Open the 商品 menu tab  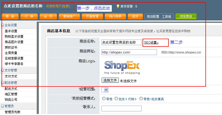[10, 16]
